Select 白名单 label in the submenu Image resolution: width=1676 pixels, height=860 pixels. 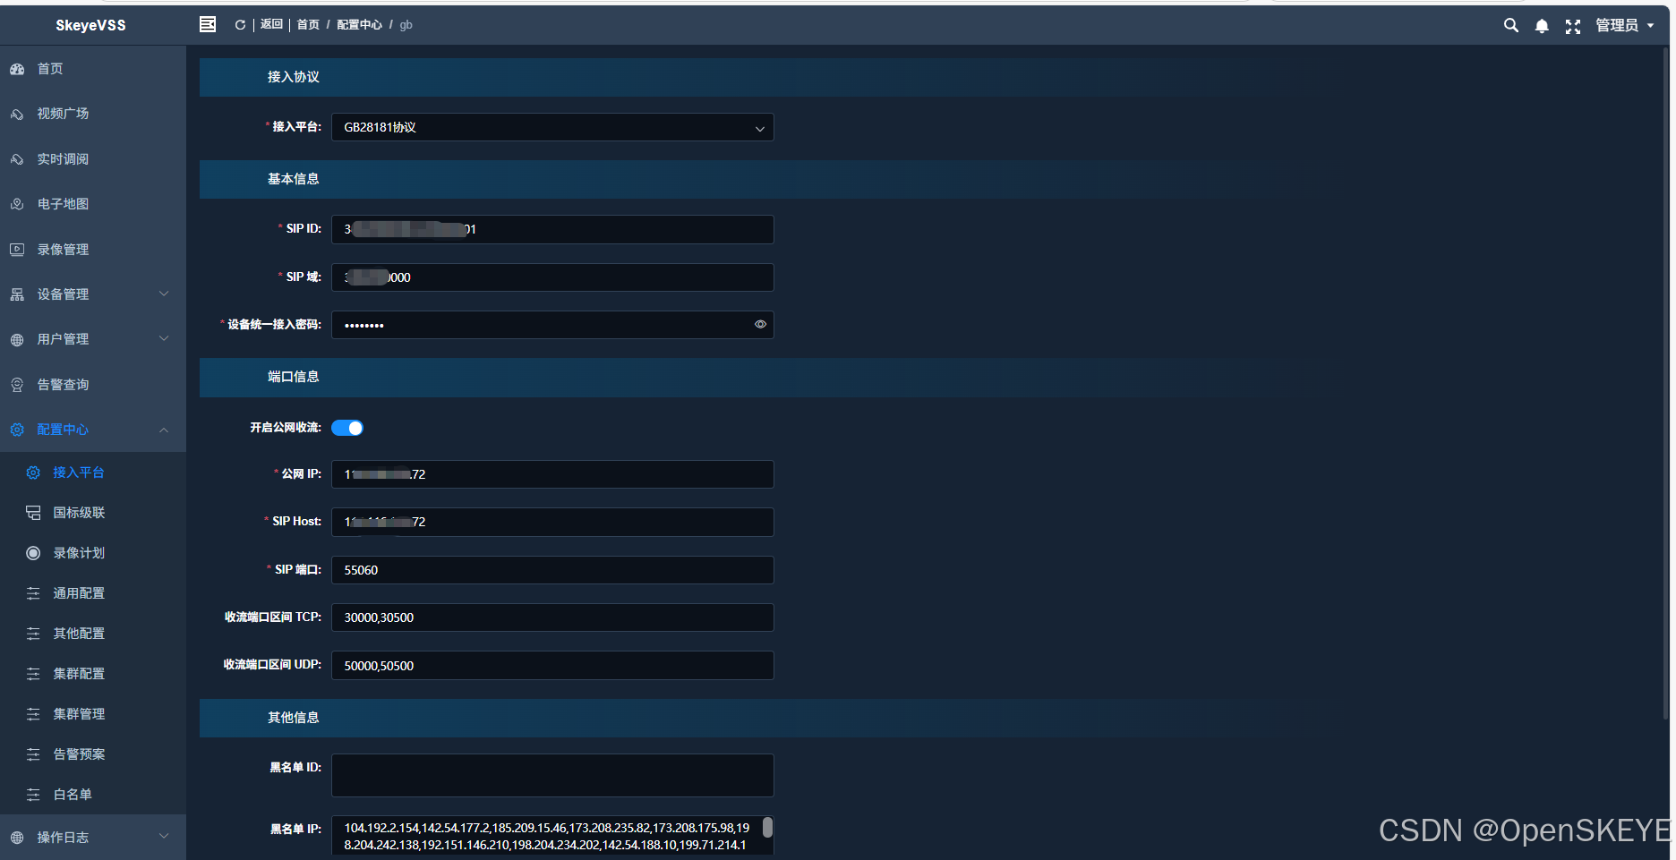point(73,795)
